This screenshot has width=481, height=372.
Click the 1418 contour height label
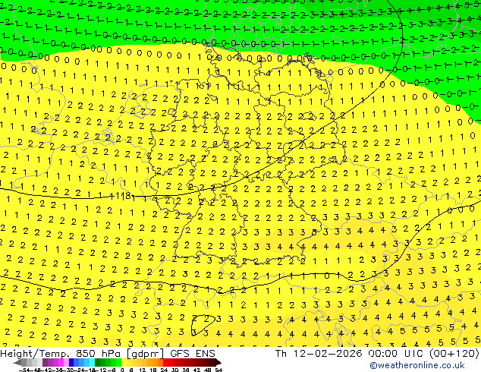tap(120, 195)
